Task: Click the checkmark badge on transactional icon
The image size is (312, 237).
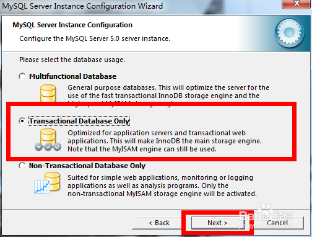Action: point(48,146)
